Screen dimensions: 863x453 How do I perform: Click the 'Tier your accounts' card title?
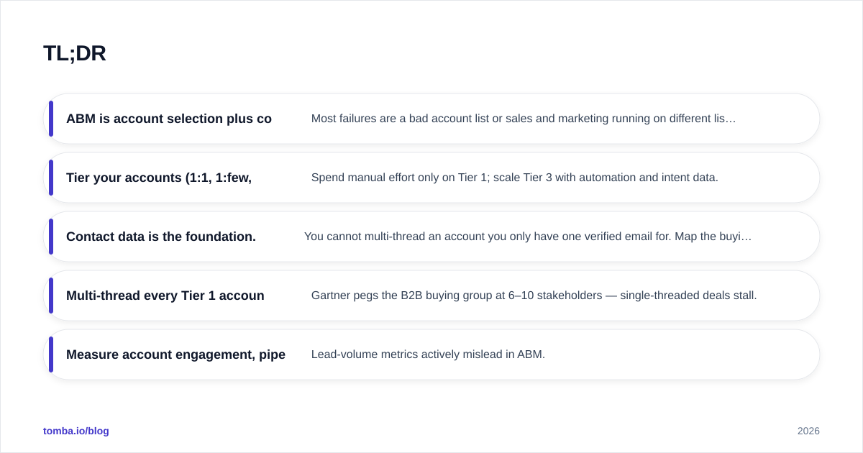coord(159,178)
